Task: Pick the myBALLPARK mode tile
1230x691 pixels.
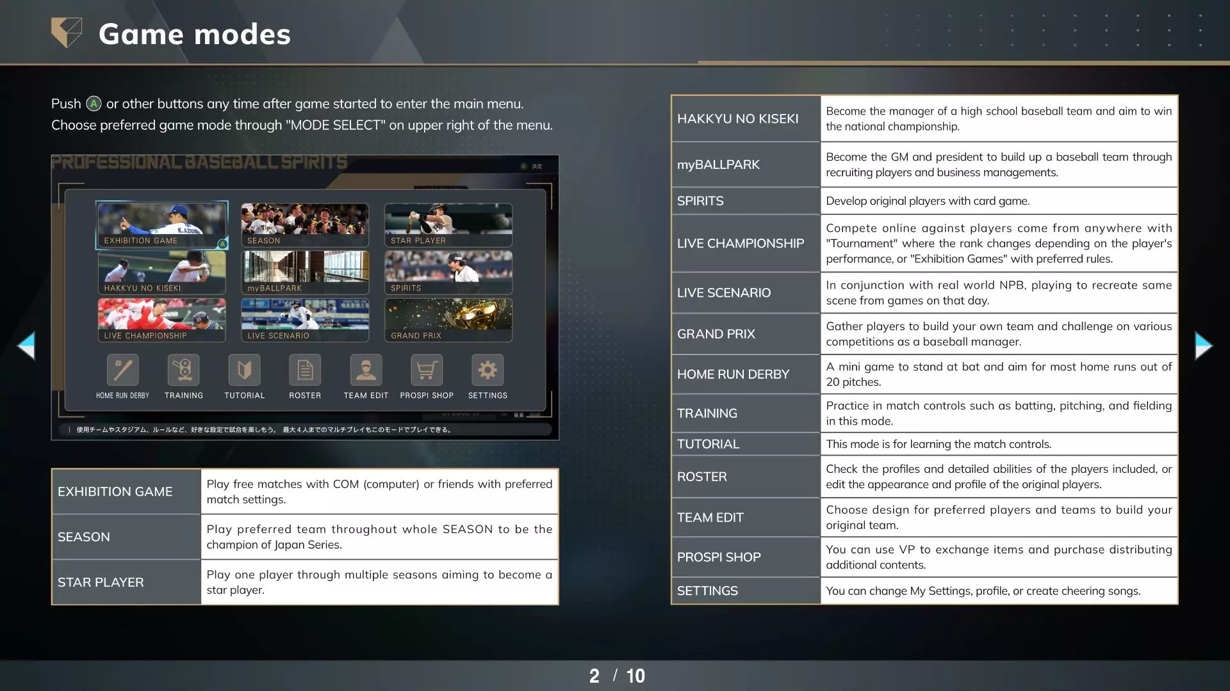Action: click(305, 272)
